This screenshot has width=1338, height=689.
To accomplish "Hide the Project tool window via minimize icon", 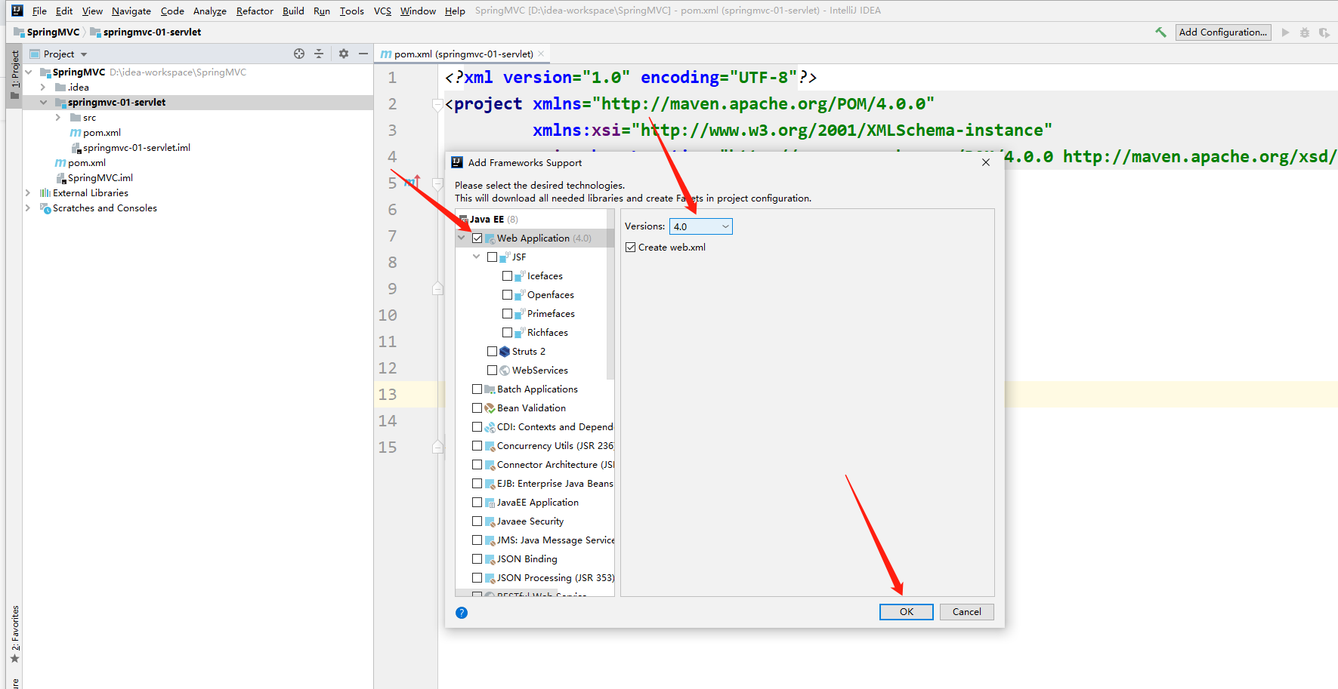I will pos(363,54).
